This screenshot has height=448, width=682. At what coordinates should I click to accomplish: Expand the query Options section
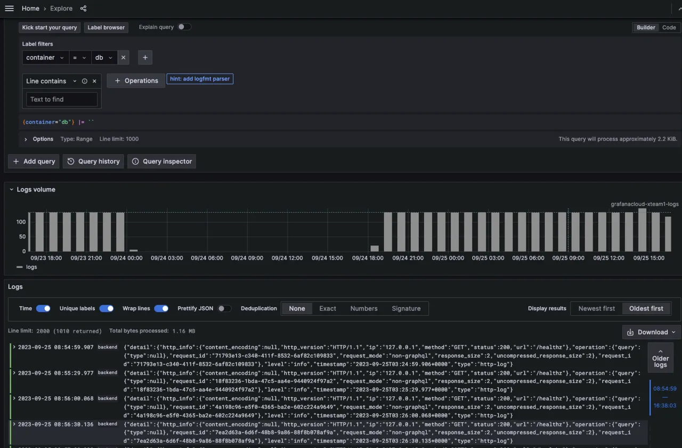[x=26, y=139]
